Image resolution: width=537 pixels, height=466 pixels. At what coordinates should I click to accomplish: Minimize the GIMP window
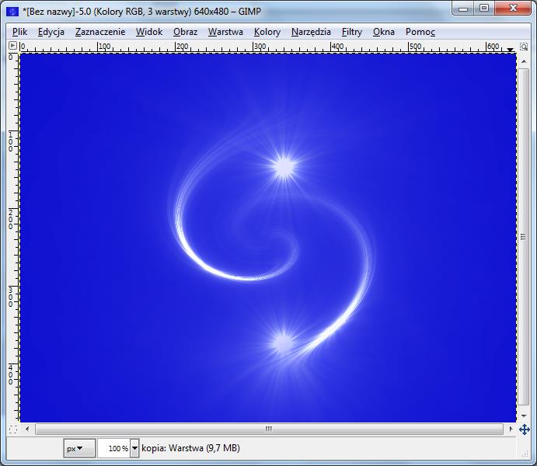point(463,9)
